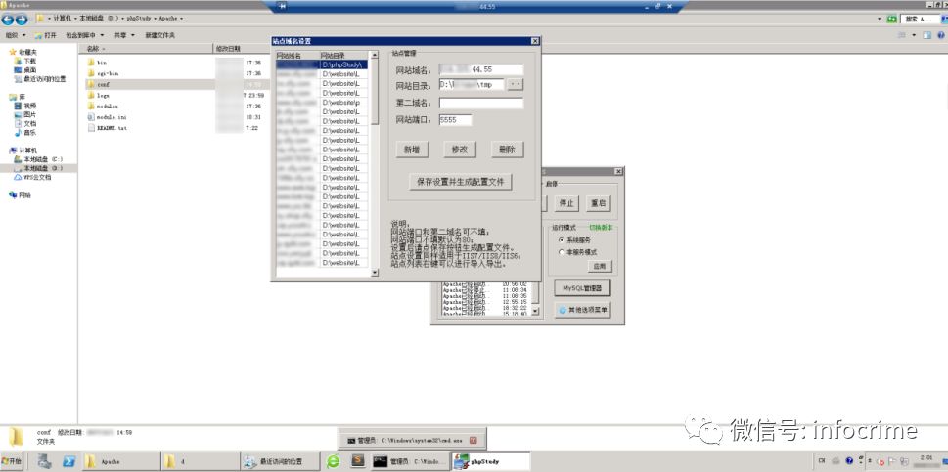The width and height of the screenshot is (948, 472).
Task: Click 新增 add site button
Action: 412,150
